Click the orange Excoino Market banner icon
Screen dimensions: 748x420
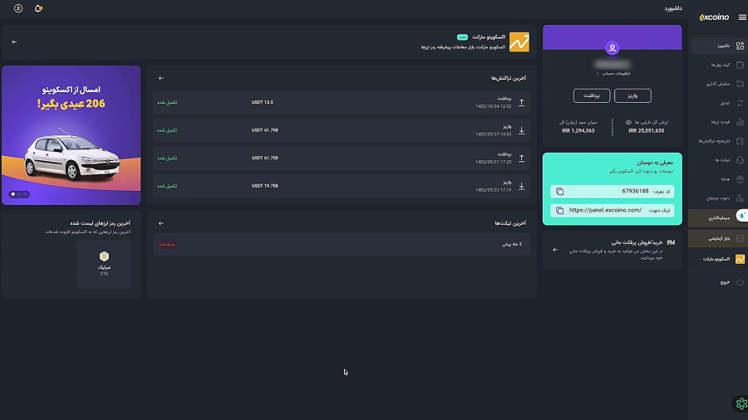pos(519,42)
